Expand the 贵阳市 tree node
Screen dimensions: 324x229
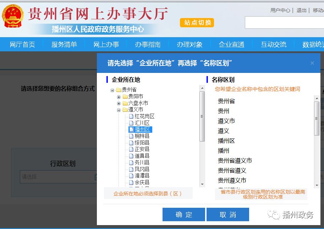(119, 97)
